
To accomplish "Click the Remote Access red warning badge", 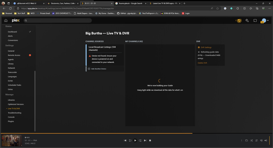I will point(30,55).
